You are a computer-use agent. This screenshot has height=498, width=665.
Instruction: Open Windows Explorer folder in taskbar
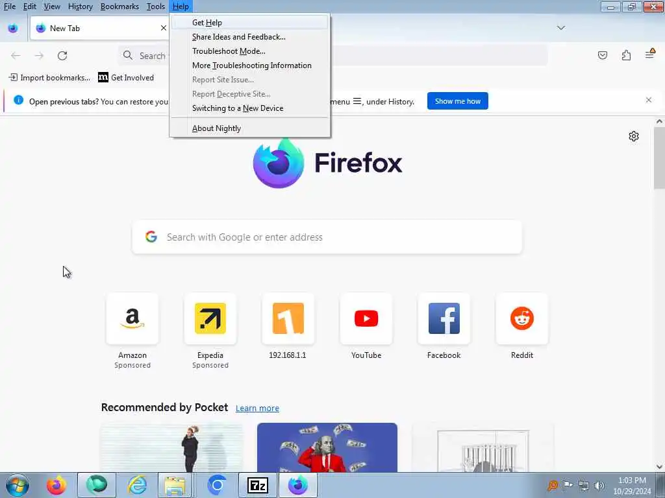pyautogui.click(x=175, y=485)
